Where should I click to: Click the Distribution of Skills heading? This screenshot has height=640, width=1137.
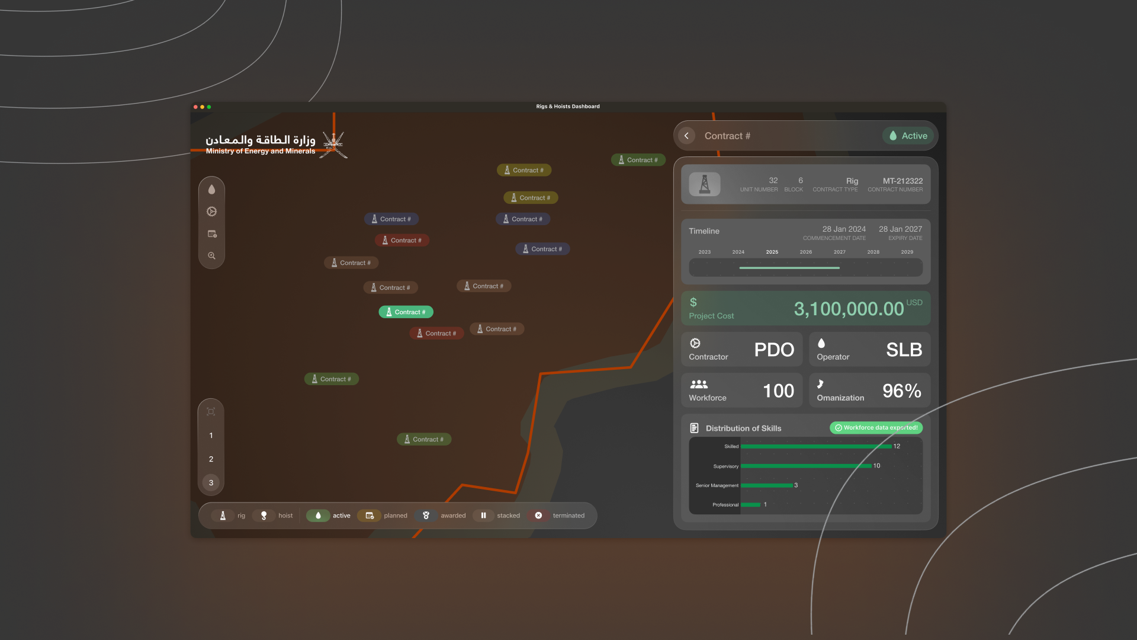click(x=743, y=428)
